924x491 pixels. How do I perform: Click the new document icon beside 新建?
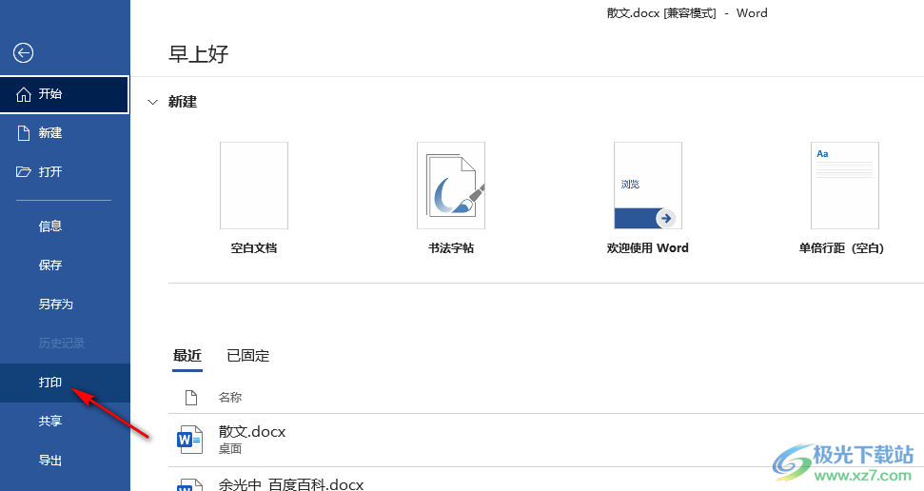tap(25, 133)
